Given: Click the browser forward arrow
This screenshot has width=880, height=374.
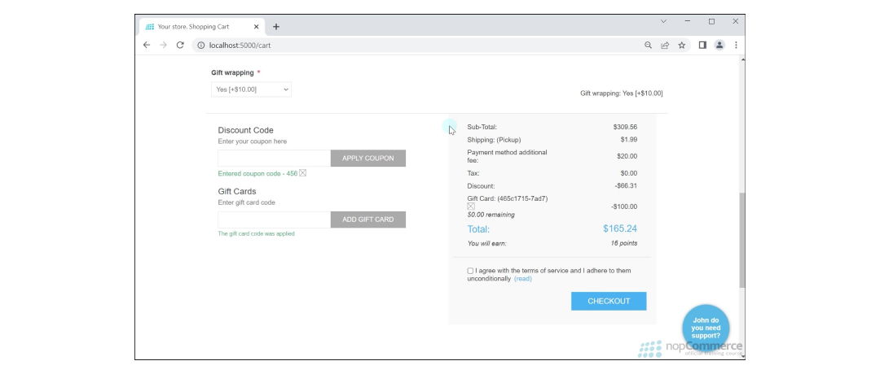Looking at the screenshot, I should pyautogui.click(x=163, y=46).
